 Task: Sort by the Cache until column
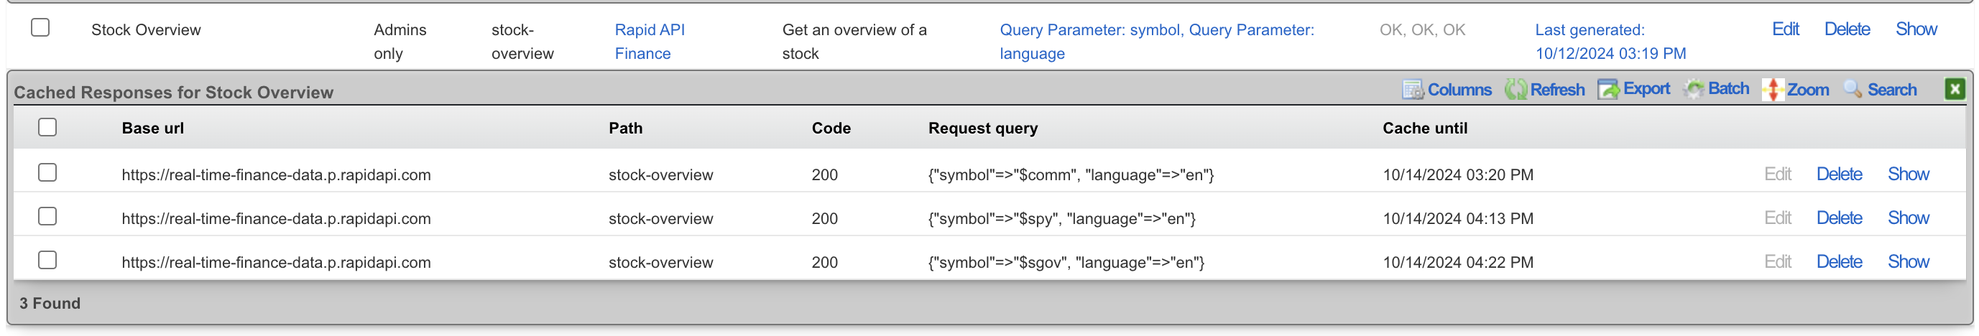pos(1425,128)
